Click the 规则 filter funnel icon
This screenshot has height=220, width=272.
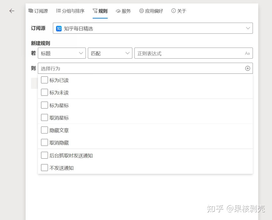95,11
